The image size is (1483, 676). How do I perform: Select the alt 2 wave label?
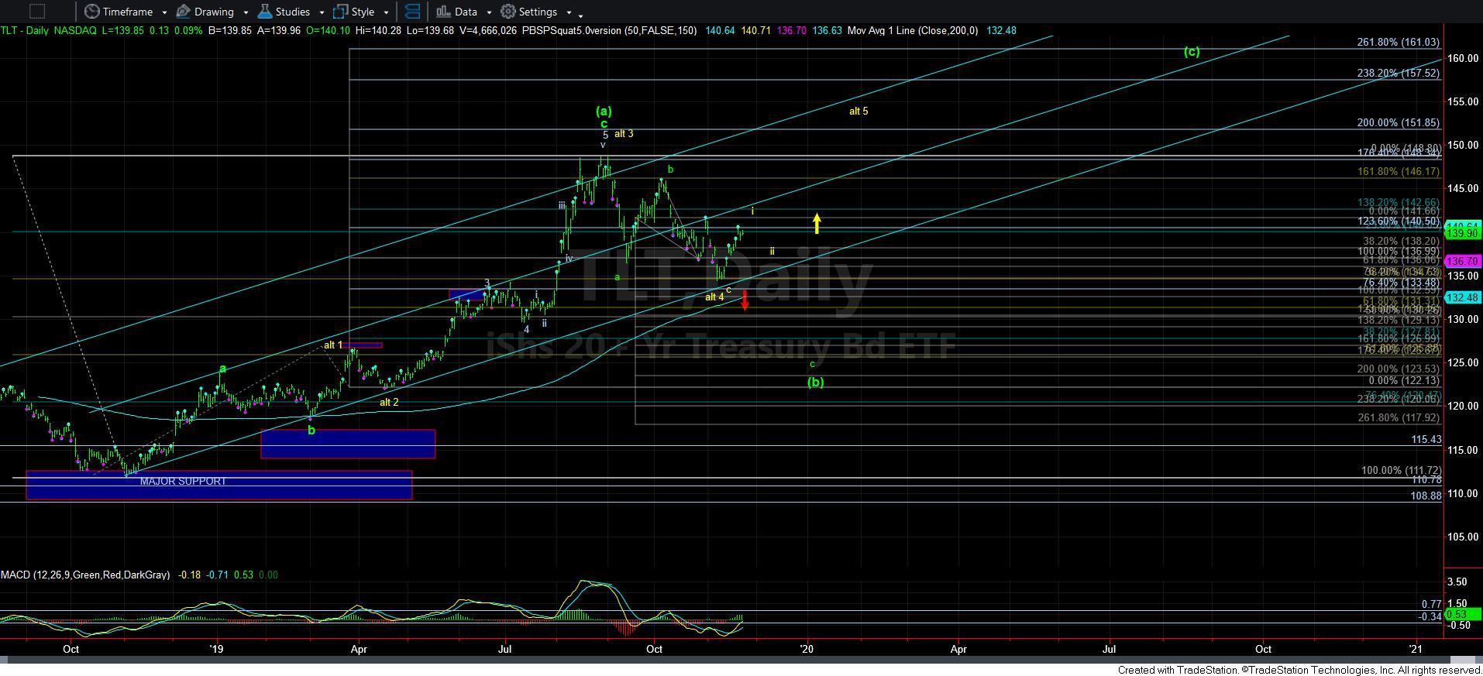[389, 402]
